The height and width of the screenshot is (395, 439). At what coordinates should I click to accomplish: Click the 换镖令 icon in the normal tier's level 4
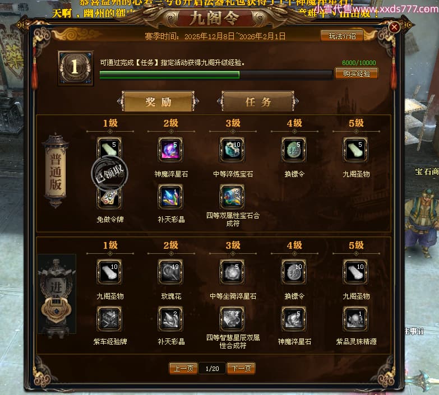click(294, 150)
